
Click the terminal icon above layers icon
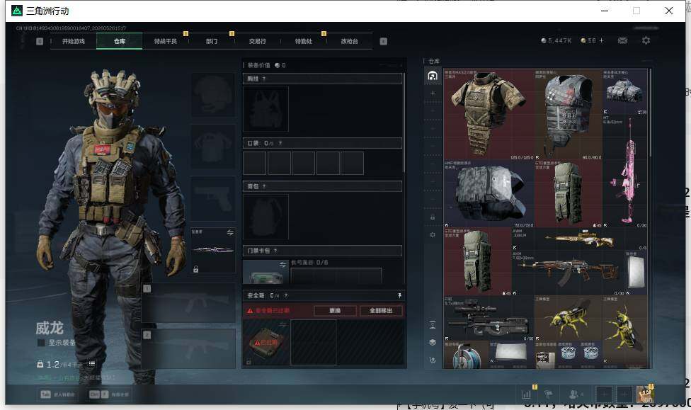pos(433,325)
